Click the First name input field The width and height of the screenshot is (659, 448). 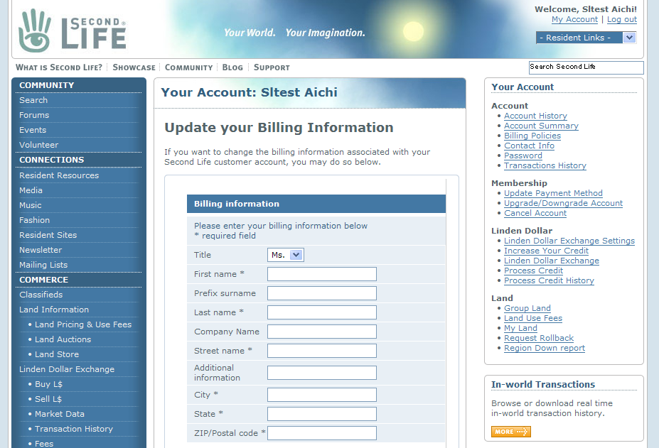[321, 274]
